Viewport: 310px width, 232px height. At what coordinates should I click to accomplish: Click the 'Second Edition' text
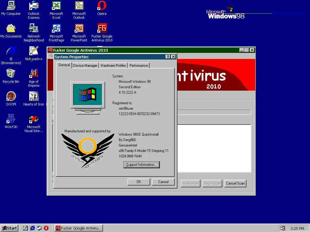click(130, 87)
